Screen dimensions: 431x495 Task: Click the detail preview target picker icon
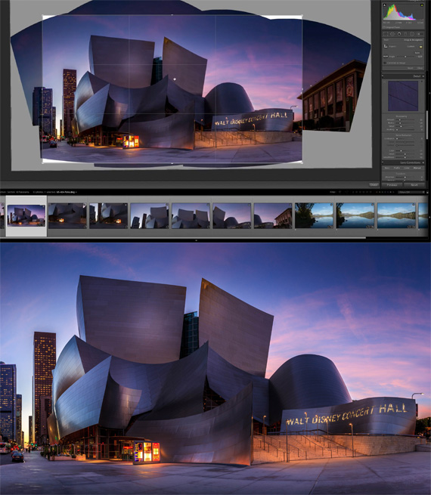click(x=385, y=82)
